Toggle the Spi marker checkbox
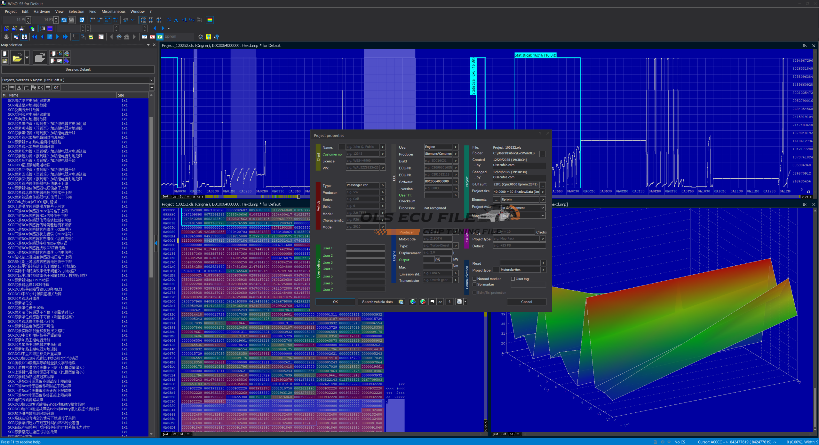 point(475,285)
